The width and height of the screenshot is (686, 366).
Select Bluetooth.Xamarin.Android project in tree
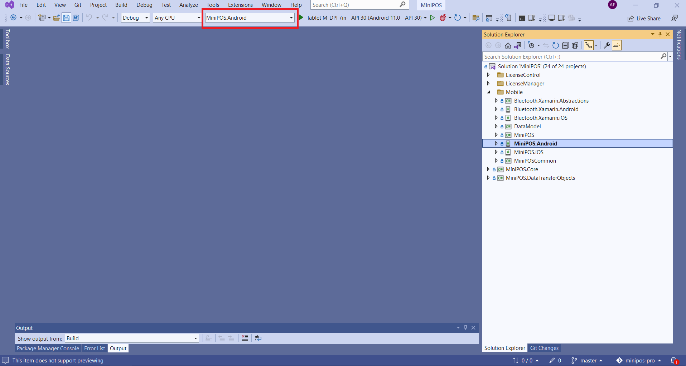pyautogui.click(x=546, y=109)
